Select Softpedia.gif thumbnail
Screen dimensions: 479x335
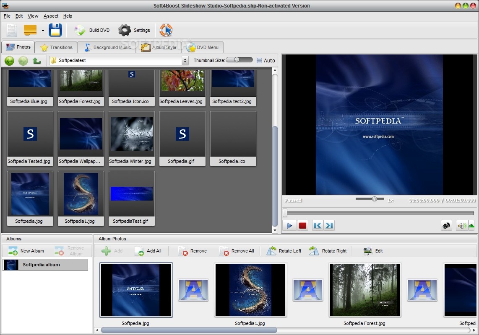[x=182, y=139]
